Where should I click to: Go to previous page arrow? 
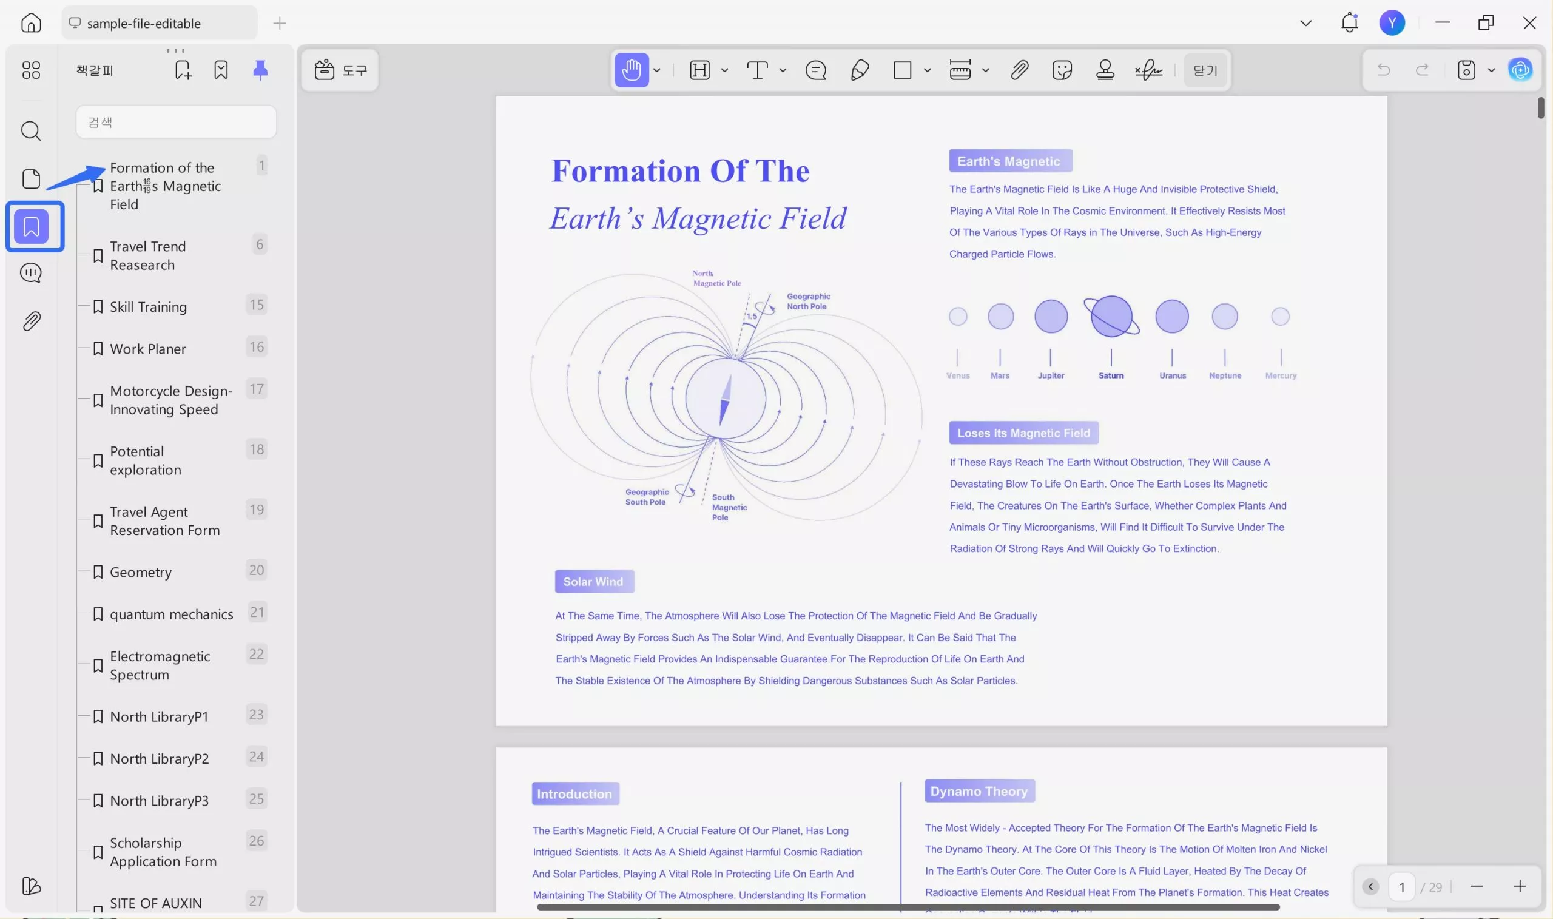click(x=1370, y=886)
